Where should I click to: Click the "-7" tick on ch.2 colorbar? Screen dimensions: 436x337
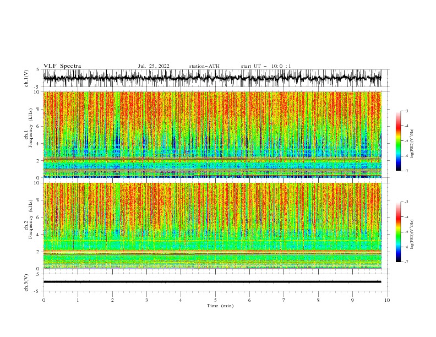coord(406,262)
